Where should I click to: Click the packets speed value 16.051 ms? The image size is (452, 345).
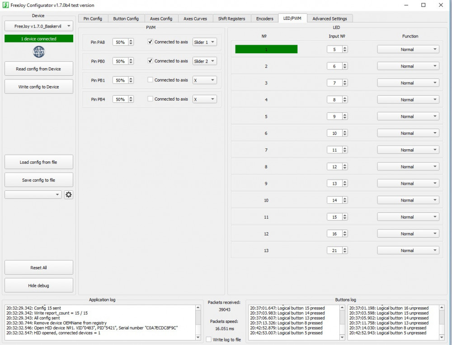tap(225, 328)
